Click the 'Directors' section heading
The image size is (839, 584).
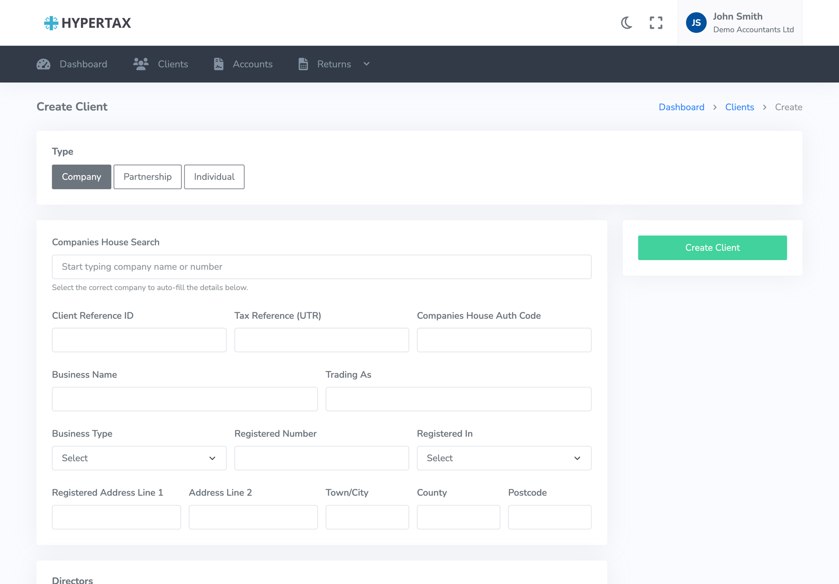72,580
